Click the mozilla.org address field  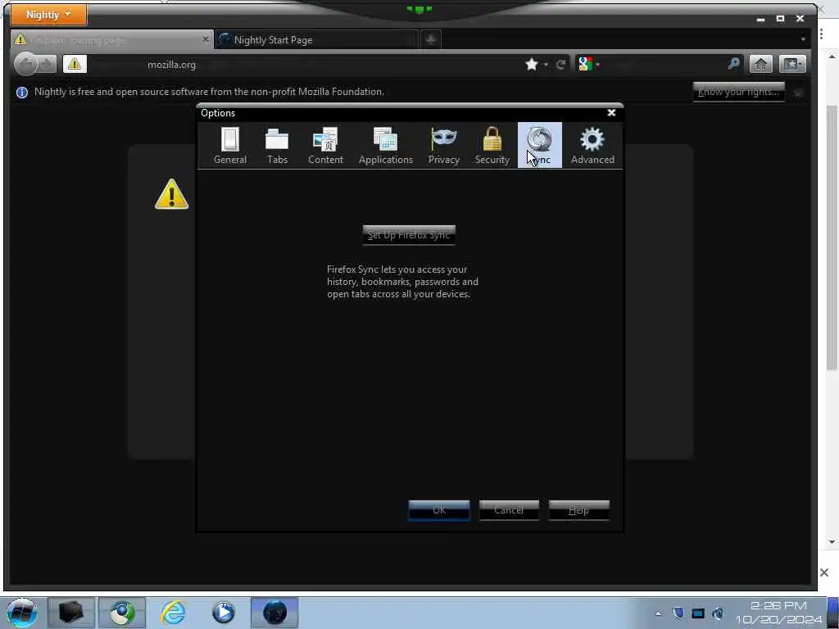pyautogui.click(x=305, y=65)
